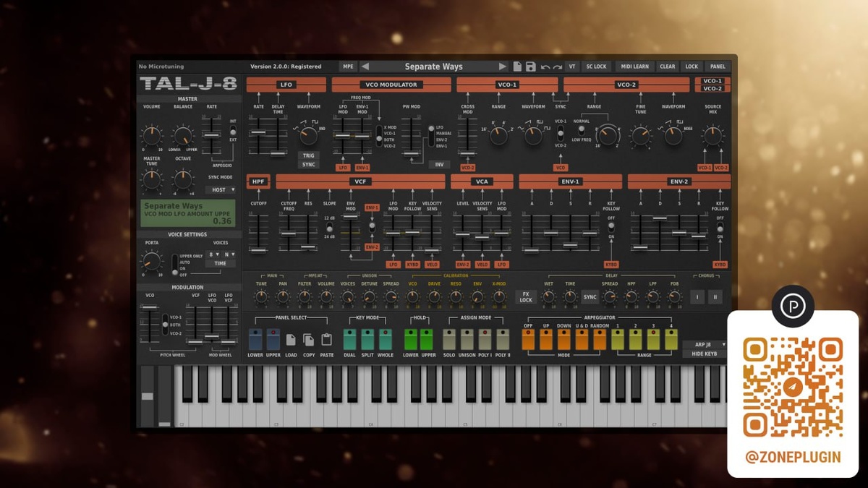Select arpeggiator range 4 button

(x=671, y=340)
